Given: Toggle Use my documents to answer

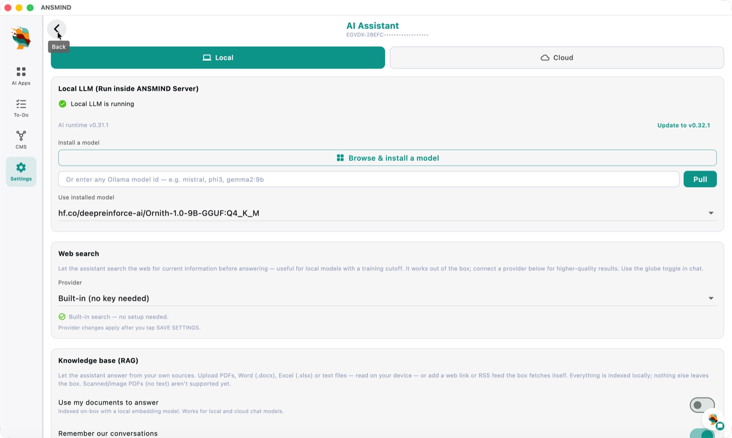Looking at the screenshot, I should pyautogui.click(x=702, y=405).
